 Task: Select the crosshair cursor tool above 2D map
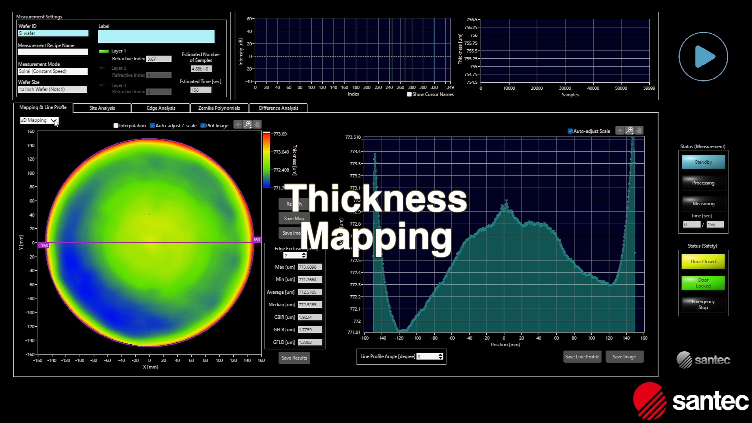[238, 125]
